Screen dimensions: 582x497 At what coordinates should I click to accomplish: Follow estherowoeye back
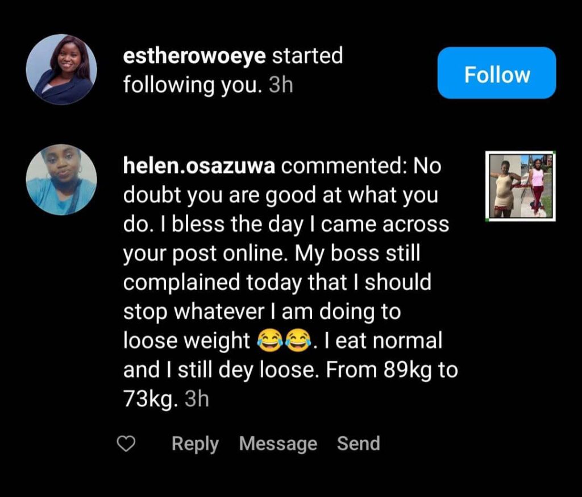pos(496,73)
